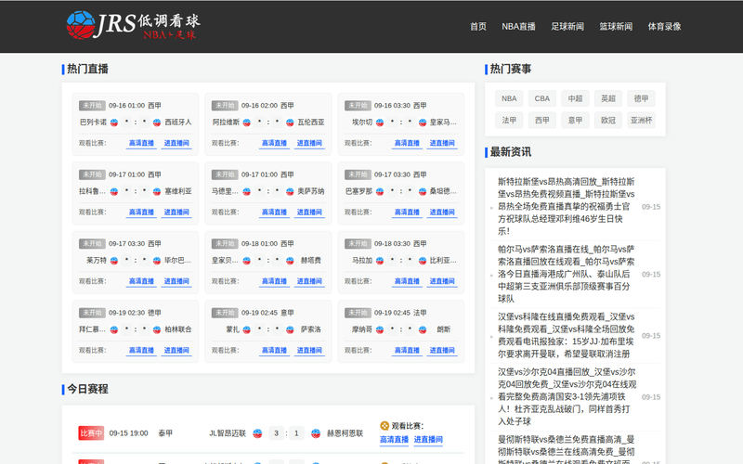Click the 未开始 badge of 09-19 02:30 德甲 match
The width and height of the screenshot is (743, 464).
click(x=92, y=313)
